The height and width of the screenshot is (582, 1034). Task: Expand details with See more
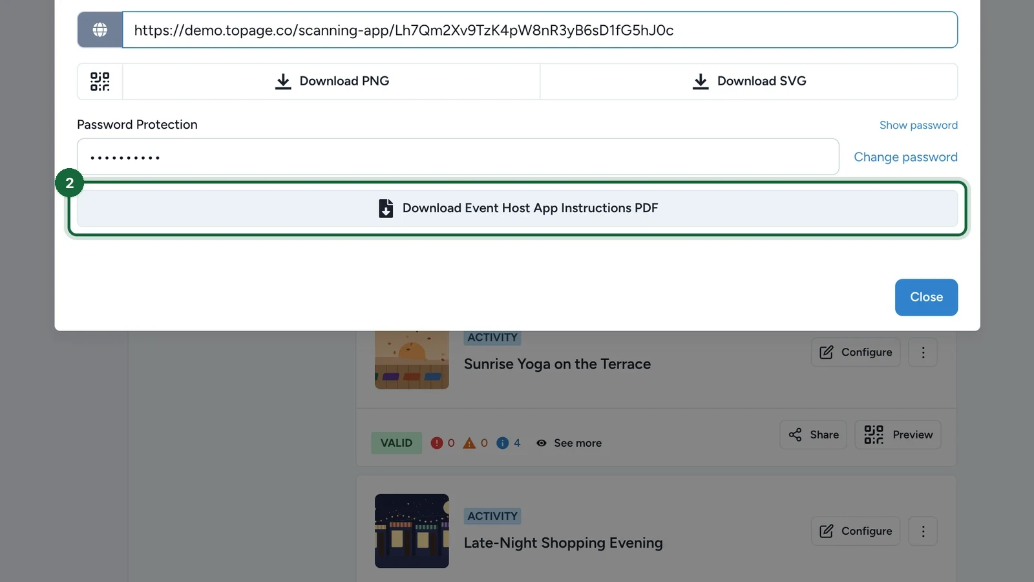point(569,443)
